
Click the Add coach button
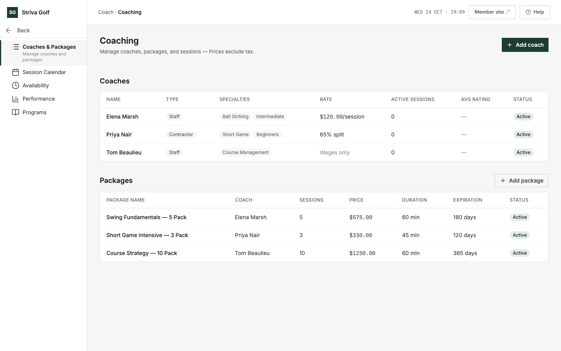coord(525,45)
